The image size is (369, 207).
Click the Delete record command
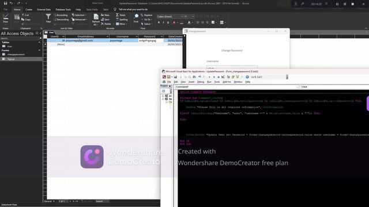[106, 24]
